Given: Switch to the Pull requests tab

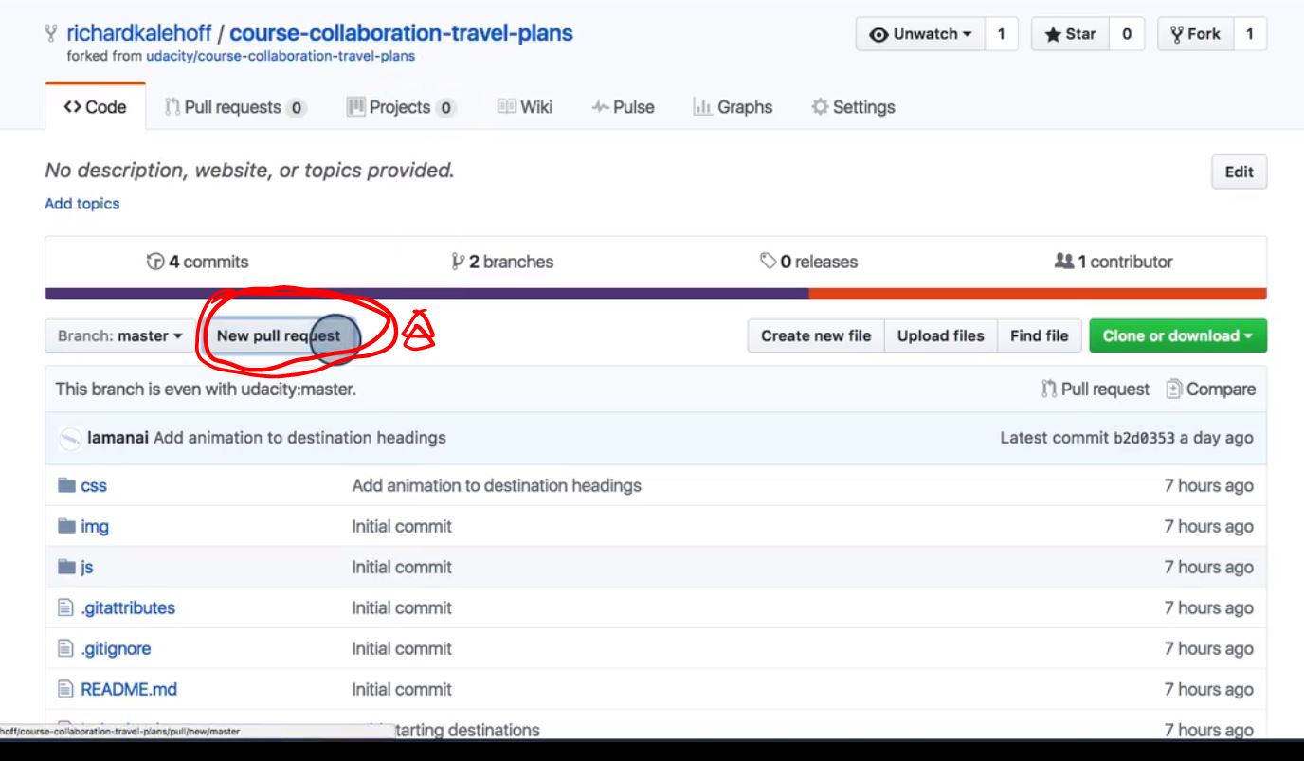Looking at the screenshot, I should [236, 107].
